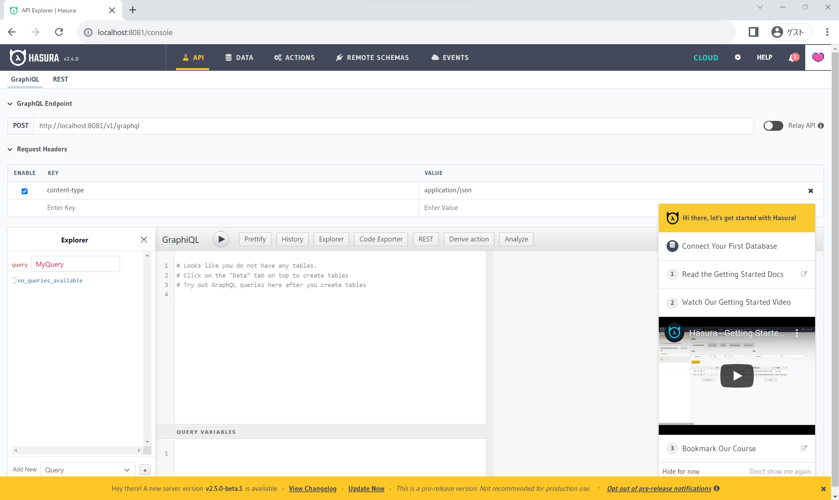
Task: Open the REMOTE SCHEMAS tab
Action: [372, 57]
